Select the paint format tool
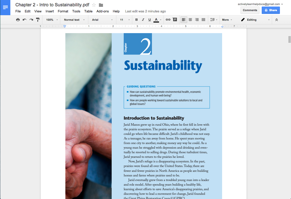This screenshot has width=291, height=199. (38, 20)
